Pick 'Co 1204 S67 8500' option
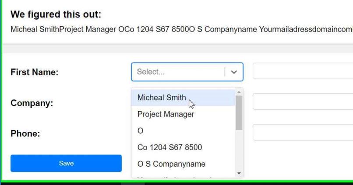The image size is (353, 185). (x=183, y=147)
